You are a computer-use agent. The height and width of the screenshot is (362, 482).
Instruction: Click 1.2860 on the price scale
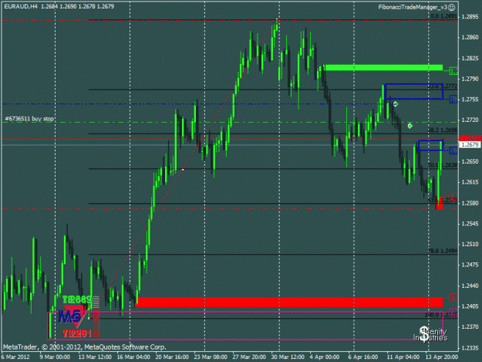(x=470, y=37)
